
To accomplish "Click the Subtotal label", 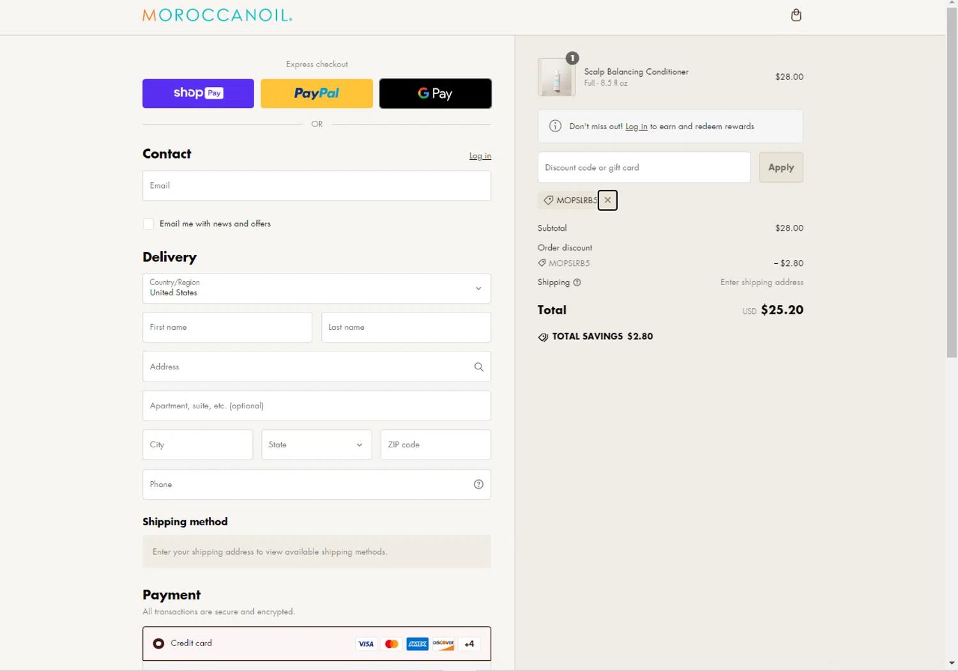I will [552, 228].
